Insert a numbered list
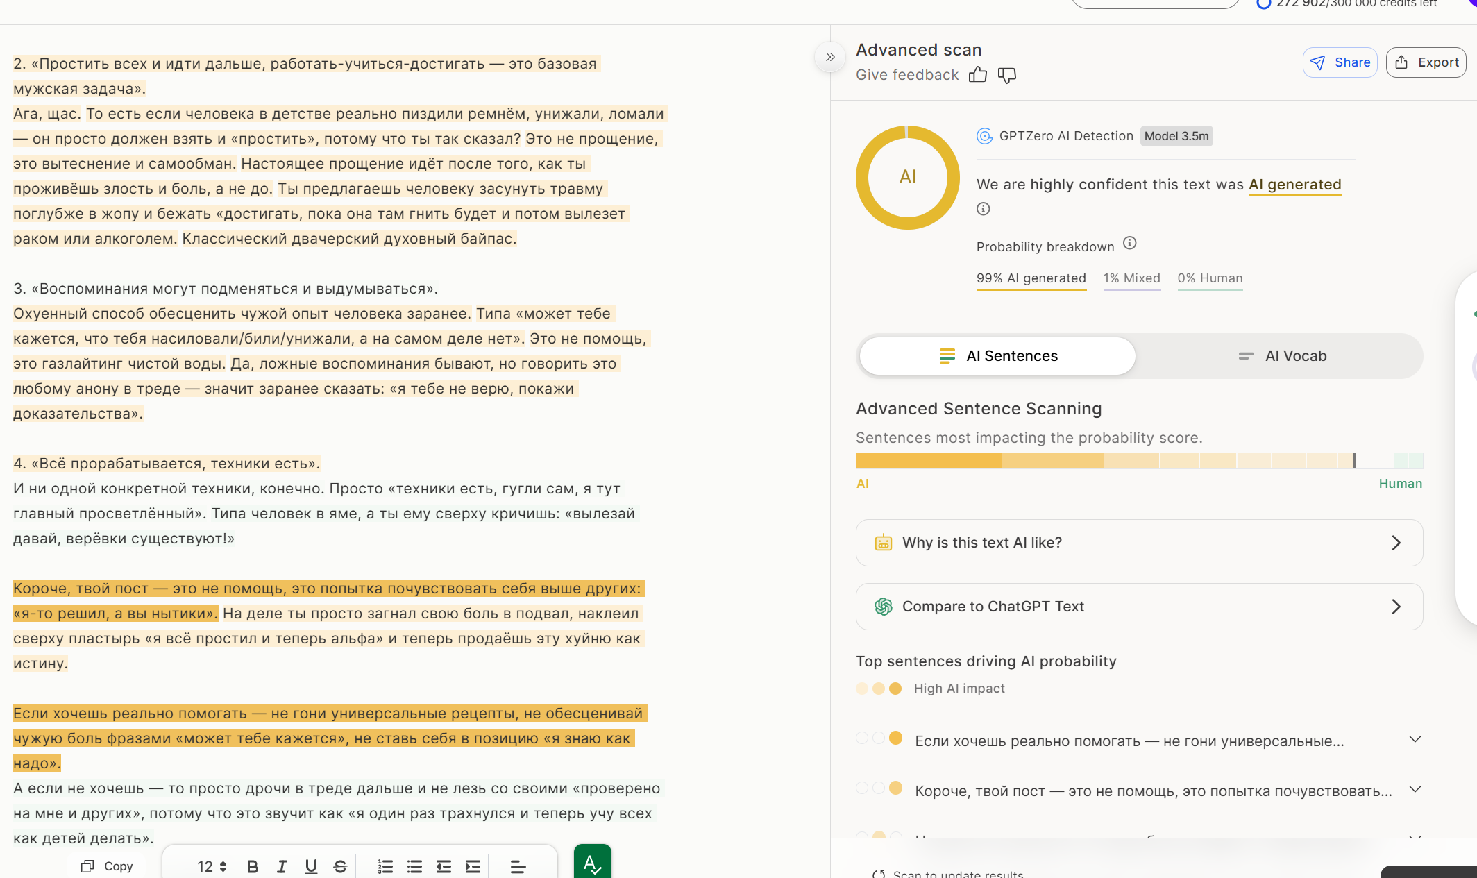 pyautogui.click(x=385, y=866)
